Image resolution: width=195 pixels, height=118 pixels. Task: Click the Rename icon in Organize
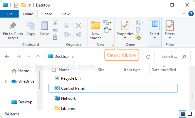78,34
